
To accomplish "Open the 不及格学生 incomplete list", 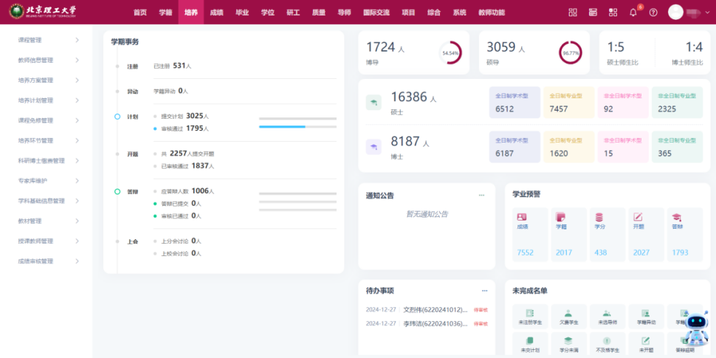I will (607, 344).
